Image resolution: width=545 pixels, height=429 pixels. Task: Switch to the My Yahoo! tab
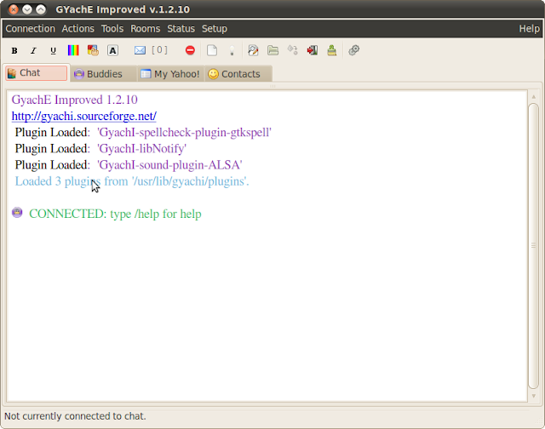[x=170, y=74]
